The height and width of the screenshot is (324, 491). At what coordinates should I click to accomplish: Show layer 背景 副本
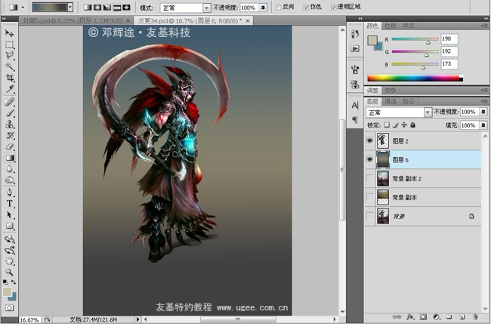click(370, 197)
